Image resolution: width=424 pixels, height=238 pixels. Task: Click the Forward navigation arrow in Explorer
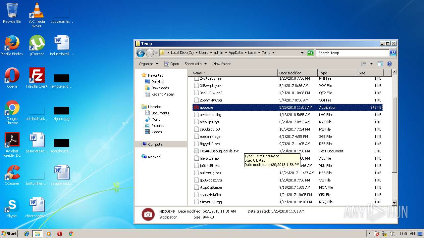tap(150, 53)
